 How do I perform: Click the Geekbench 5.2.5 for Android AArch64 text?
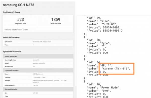coord(16,30)
